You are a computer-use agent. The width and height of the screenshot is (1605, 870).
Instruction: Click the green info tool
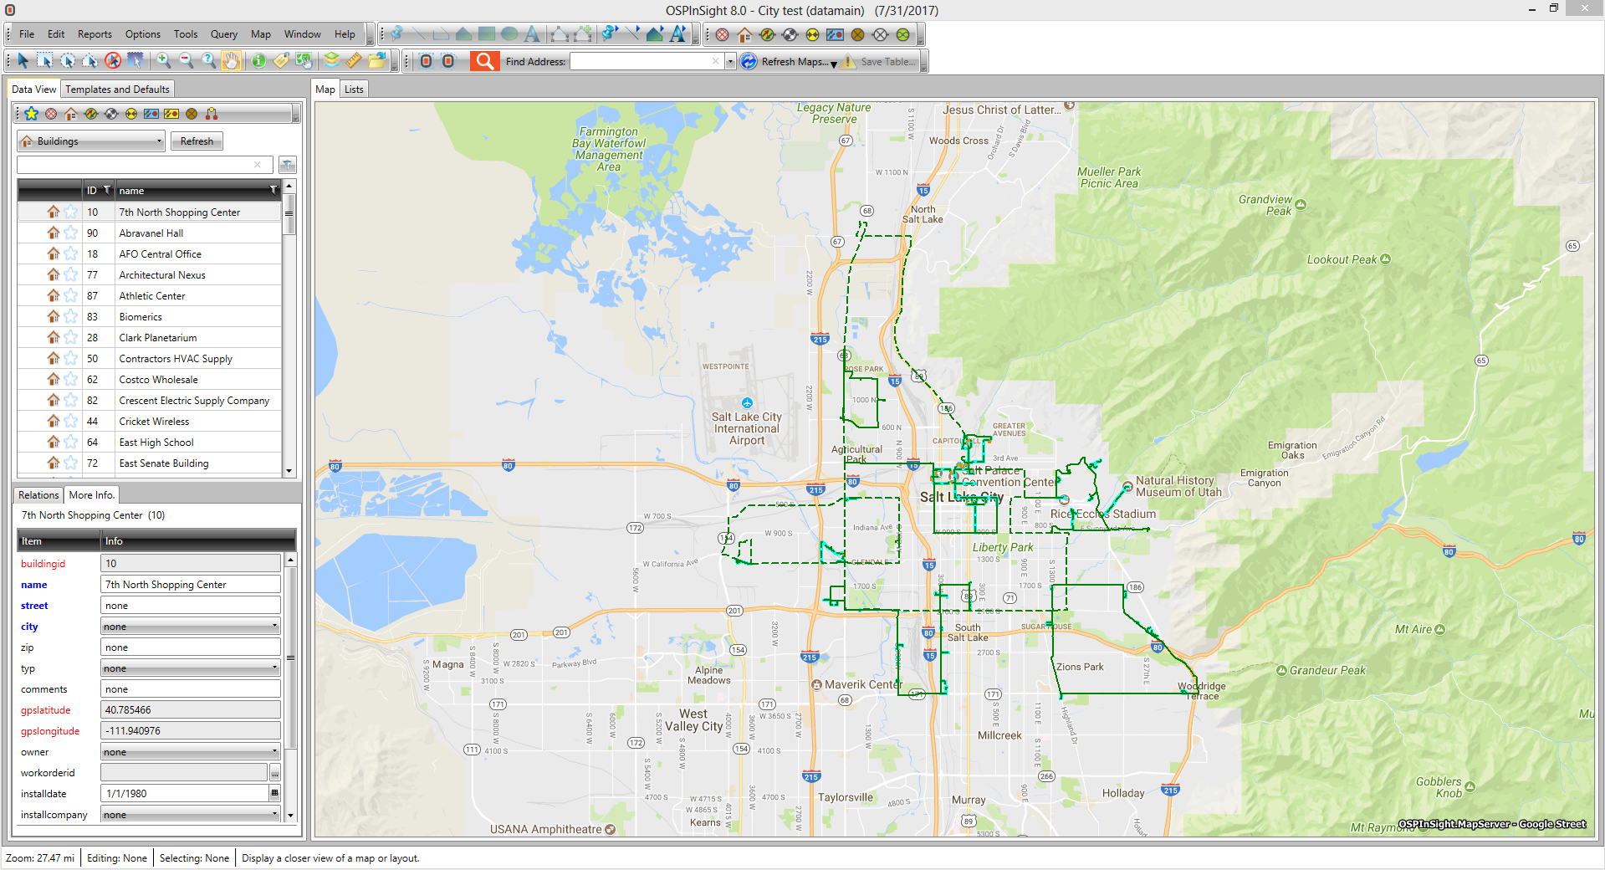coord(259,61)
